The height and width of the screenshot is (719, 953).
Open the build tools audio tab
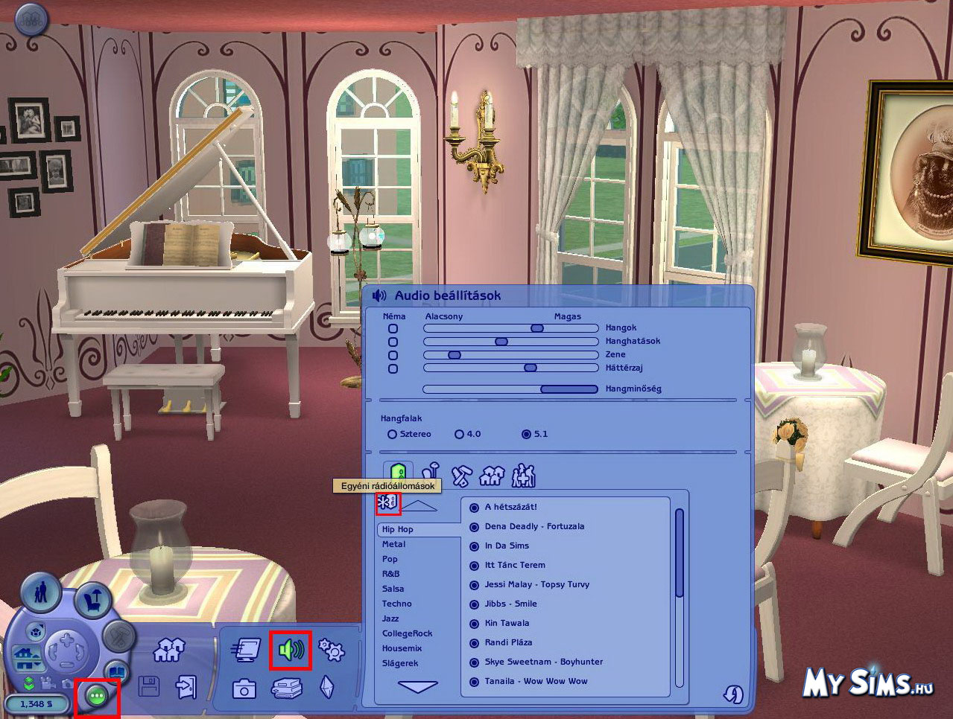pyautogui.click(x=462, y=475)
